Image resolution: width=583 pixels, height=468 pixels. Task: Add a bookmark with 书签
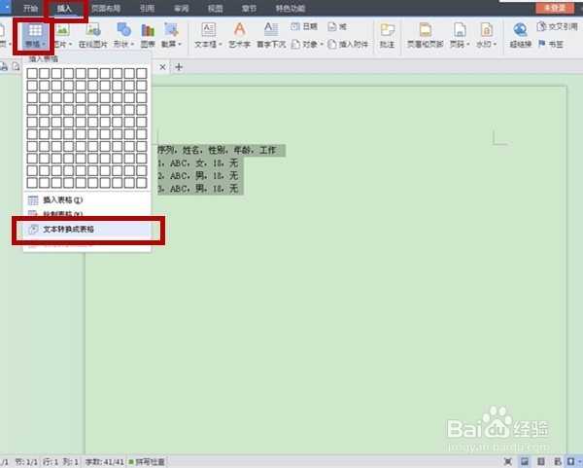(551, 45)
